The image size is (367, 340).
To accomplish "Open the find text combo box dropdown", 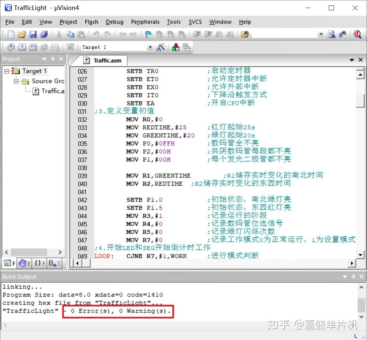I will [321, 35].
